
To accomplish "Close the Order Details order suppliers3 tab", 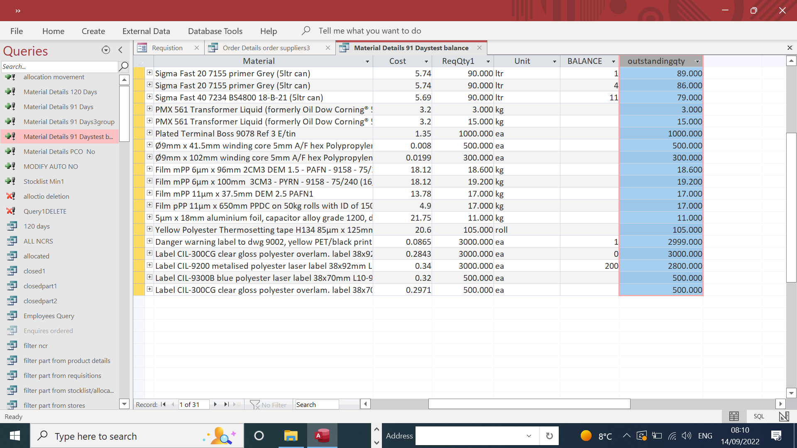I will click(x=328, y=48).
